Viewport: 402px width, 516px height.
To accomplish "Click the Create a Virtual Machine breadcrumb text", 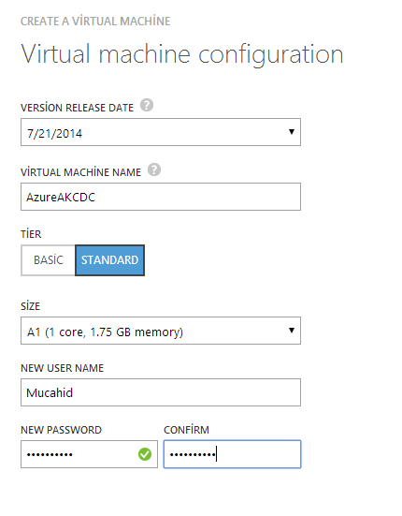I will (x=95, y=22).
